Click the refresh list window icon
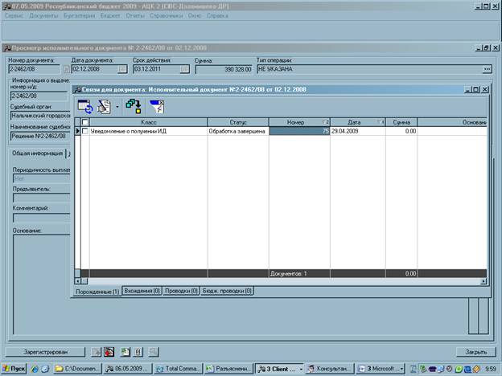The width and height of the screenshot is (502, 376). pyautogui.click(x=85, y=107)
